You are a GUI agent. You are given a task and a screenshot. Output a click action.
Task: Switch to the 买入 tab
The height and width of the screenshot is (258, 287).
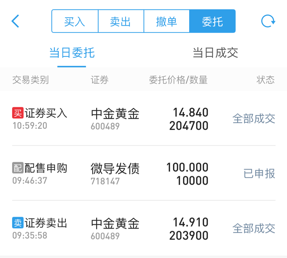pos(75,21)
